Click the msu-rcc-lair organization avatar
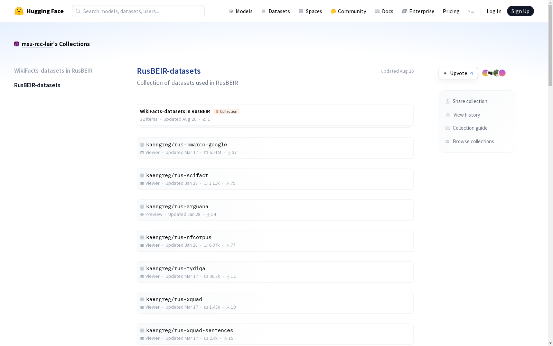This screenshot has width=553, height=346. [17, 44]
